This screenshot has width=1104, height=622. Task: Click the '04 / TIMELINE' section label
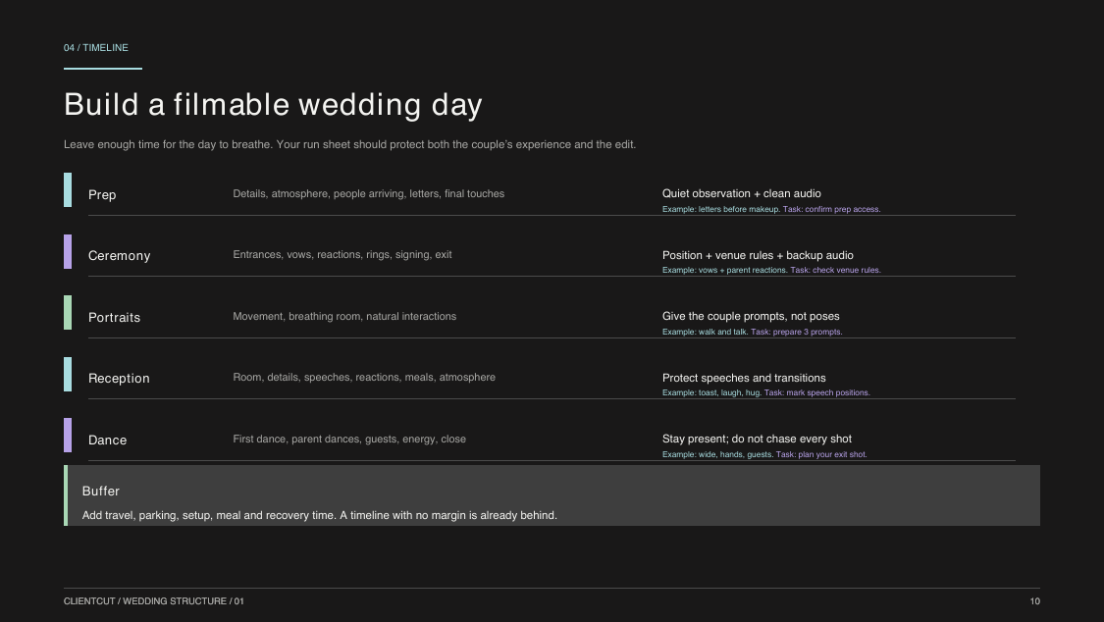click(x=96, y=48)
